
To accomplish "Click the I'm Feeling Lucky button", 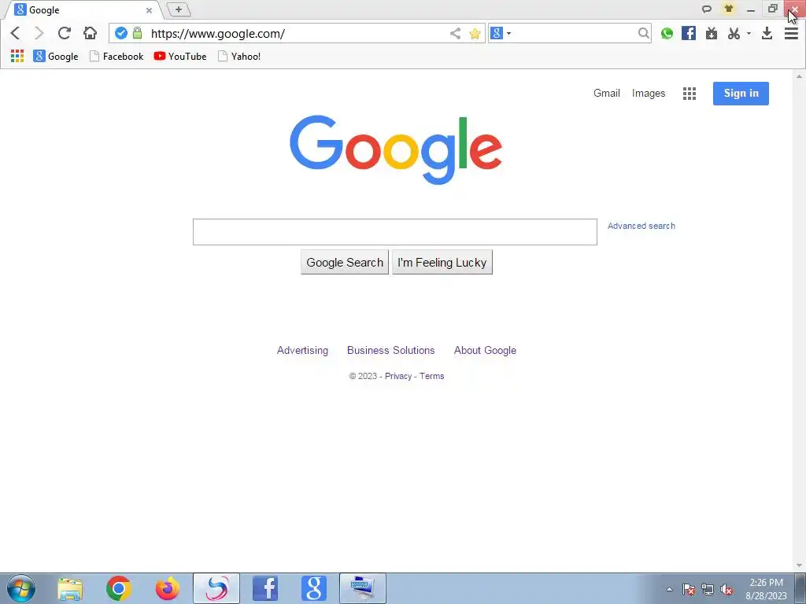I will click(442, 263).
